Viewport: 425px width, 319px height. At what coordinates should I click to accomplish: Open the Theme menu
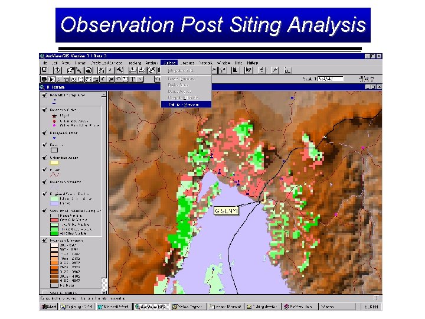tap(80, 63)
